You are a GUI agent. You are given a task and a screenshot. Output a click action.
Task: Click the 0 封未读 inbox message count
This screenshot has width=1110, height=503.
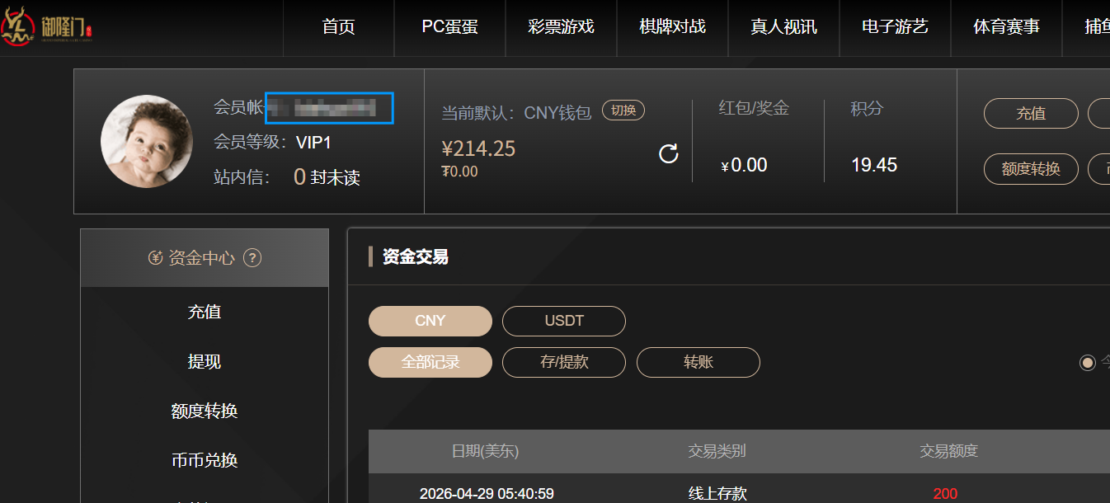point(327,177)
